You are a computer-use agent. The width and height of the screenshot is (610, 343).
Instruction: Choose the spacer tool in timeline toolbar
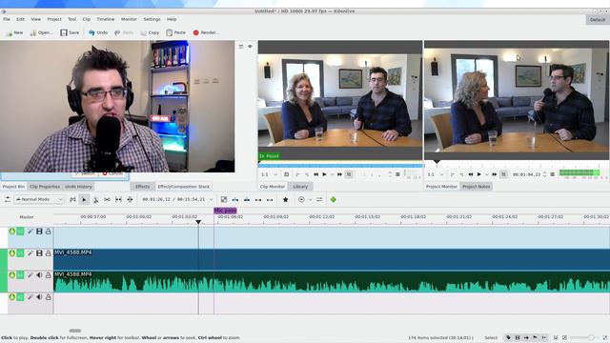point(107,199)
